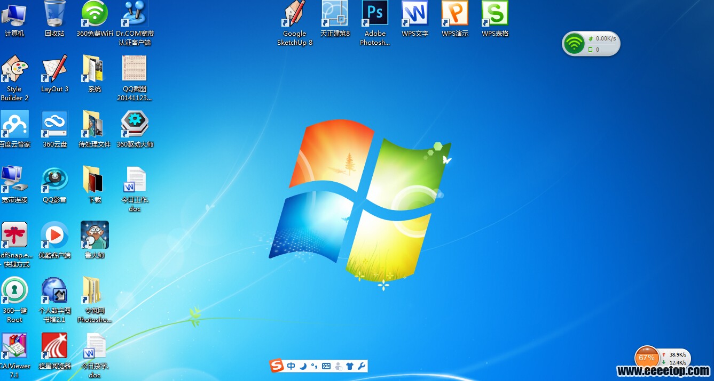Image resolution: width=714 pixels, height=381 pixels.
Task: Click the Sogou account login icon
Action: [x=338, y=366]
